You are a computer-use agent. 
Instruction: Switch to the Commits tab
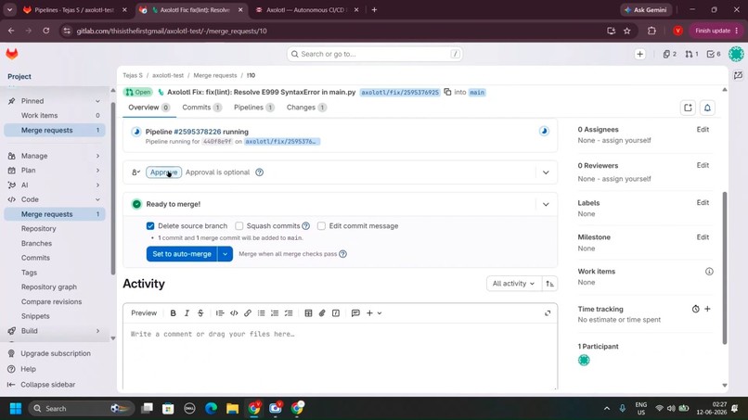coord(201,108)
